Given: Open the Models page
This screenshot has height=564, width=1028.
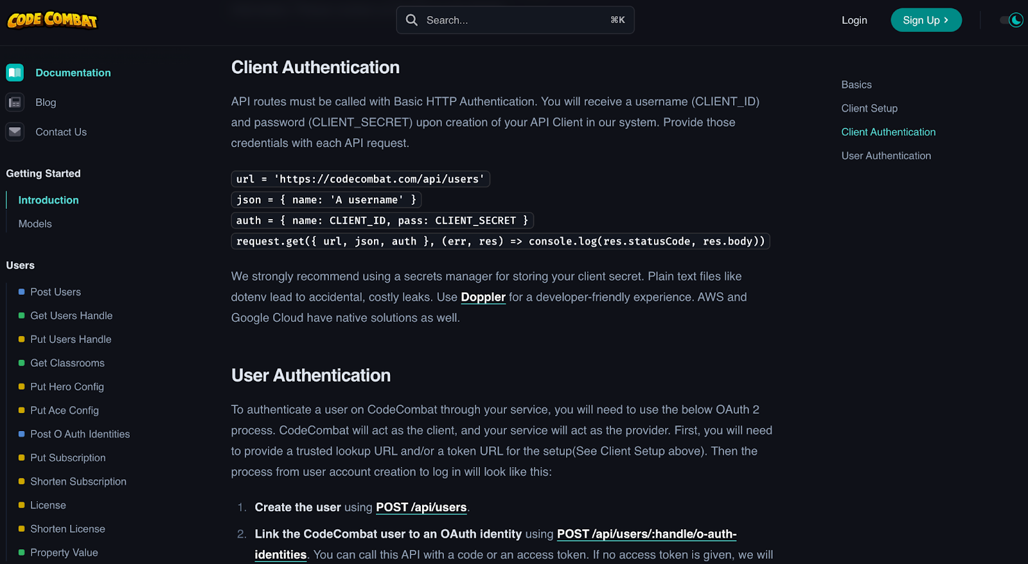Looking at the screenshot, I should (35, 224).
